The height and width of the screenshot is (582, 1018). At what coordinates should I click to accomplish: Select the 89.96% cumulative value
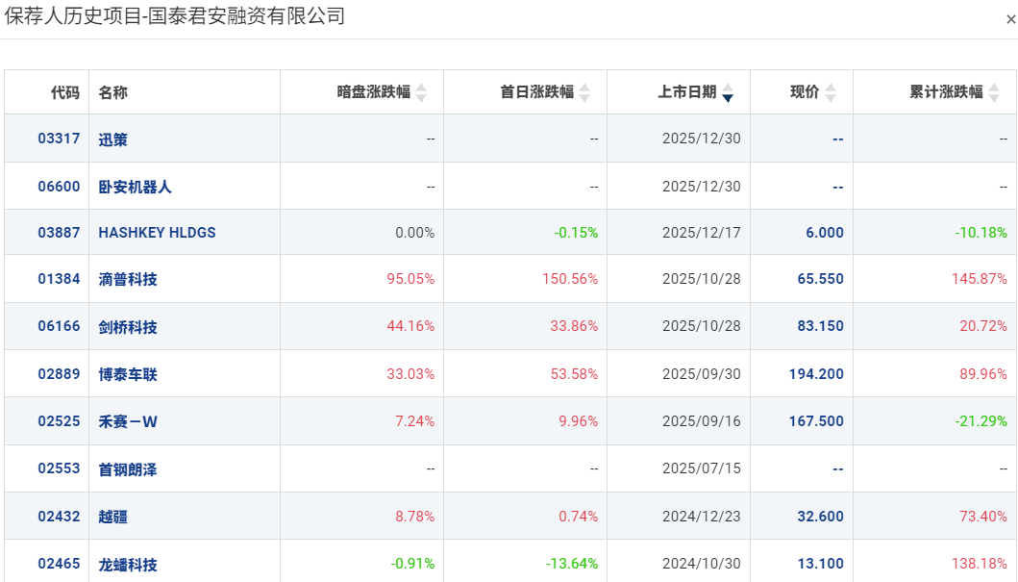983,374
